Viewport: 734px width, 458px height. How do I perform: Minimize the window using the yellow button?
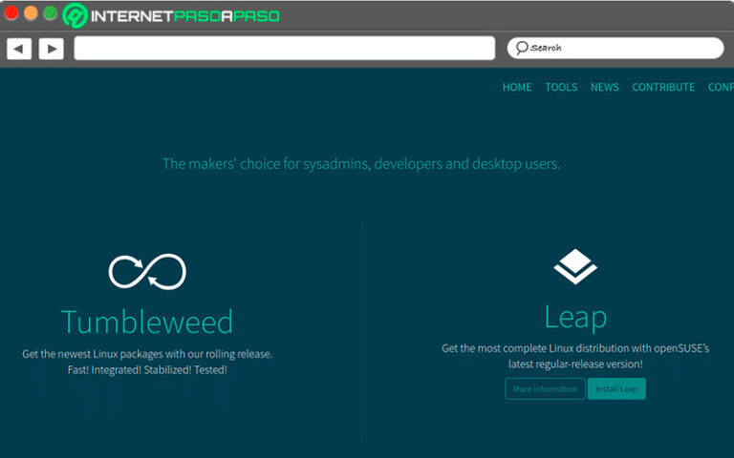[x=31, y=13]
